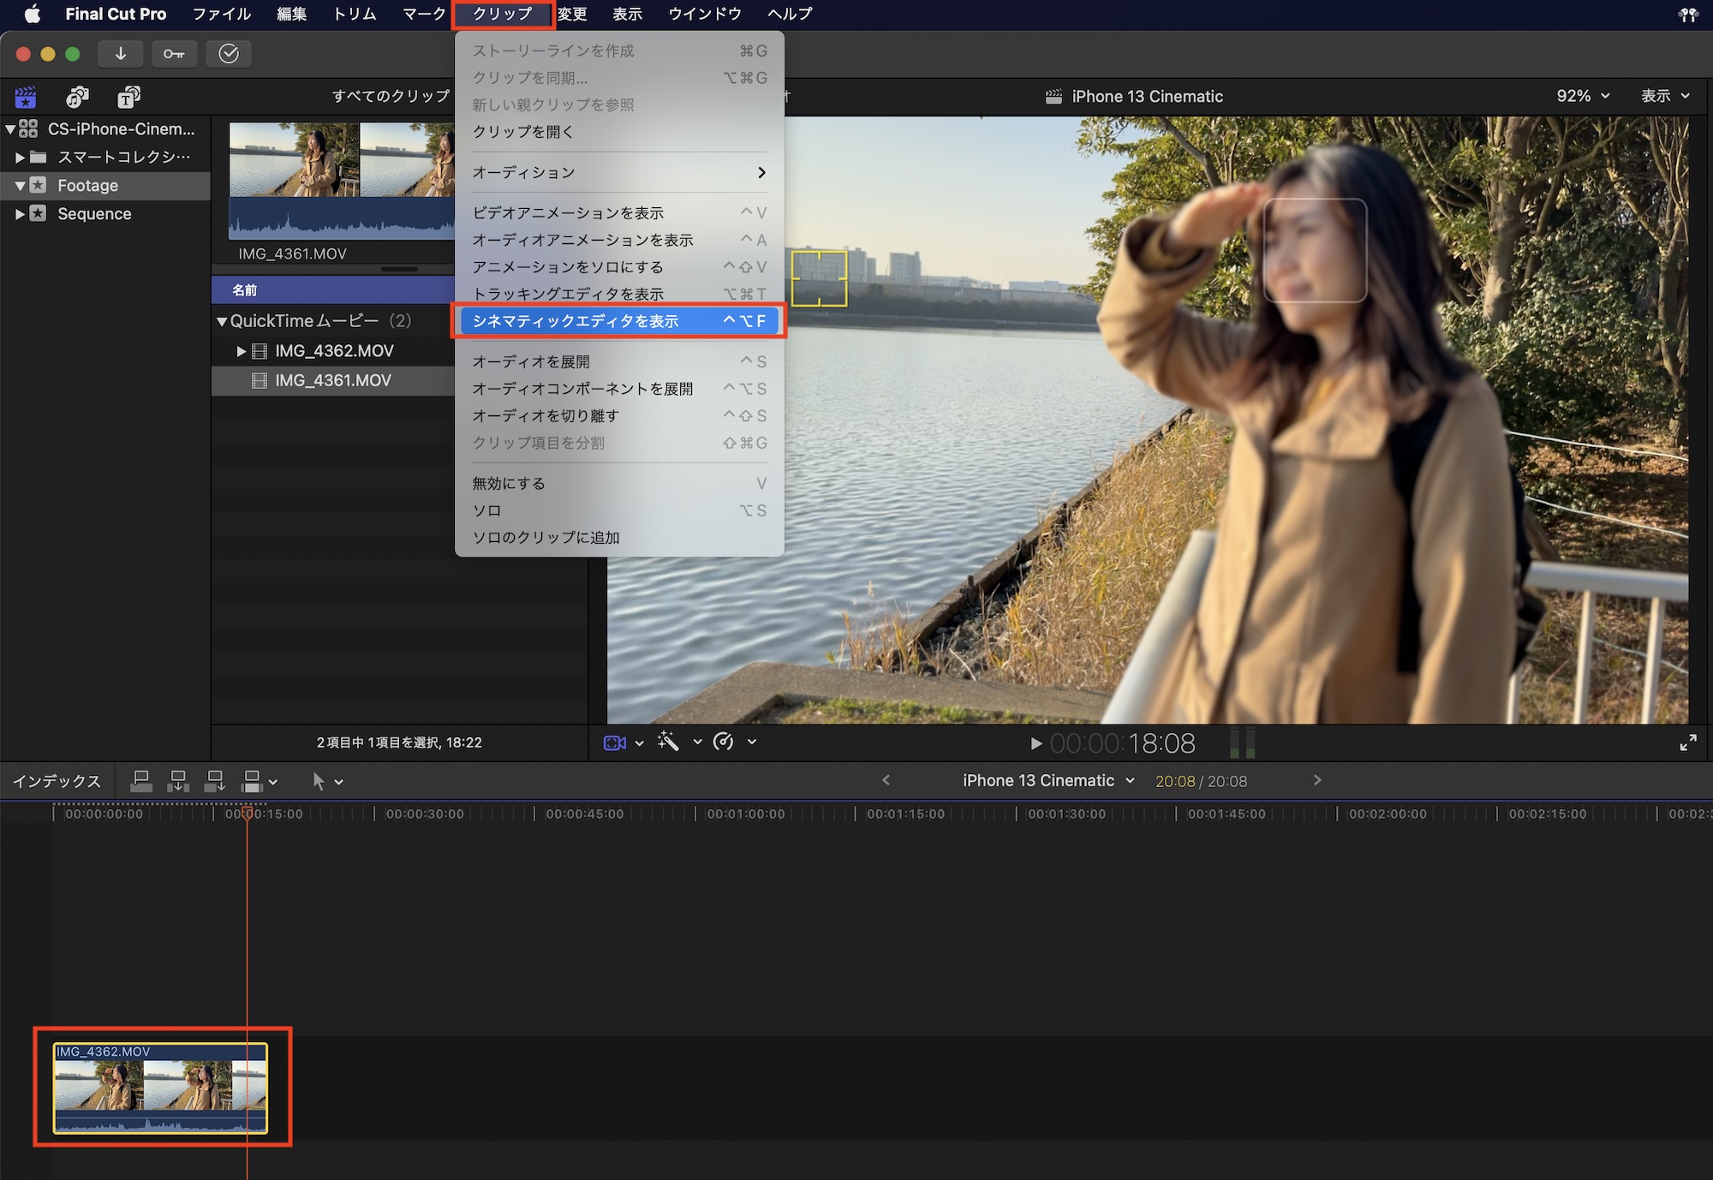Open the Titles and Generators sidebar
This screenshot has height=1180, width=1713.
click(128, 97)
